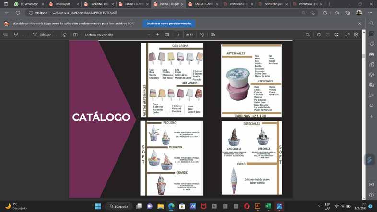The width and height of the screenshot is (377, 212).
Task: Open Opera browser from taskbar
Action: (x=247, y=206)
